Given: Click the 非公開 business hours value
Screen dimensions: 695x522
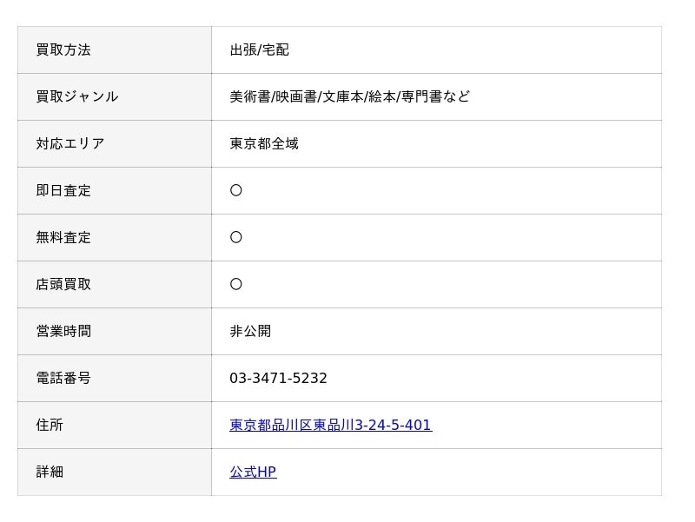Looking at the screenshot, I should (x=250, y=331).
